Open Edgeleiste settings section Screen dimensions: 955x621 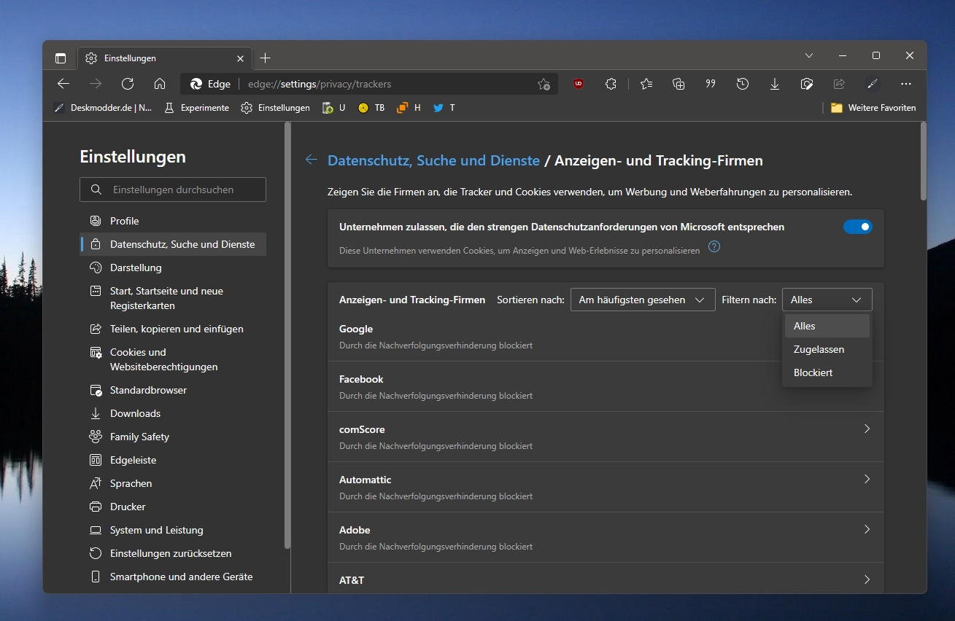click(173, 460)
